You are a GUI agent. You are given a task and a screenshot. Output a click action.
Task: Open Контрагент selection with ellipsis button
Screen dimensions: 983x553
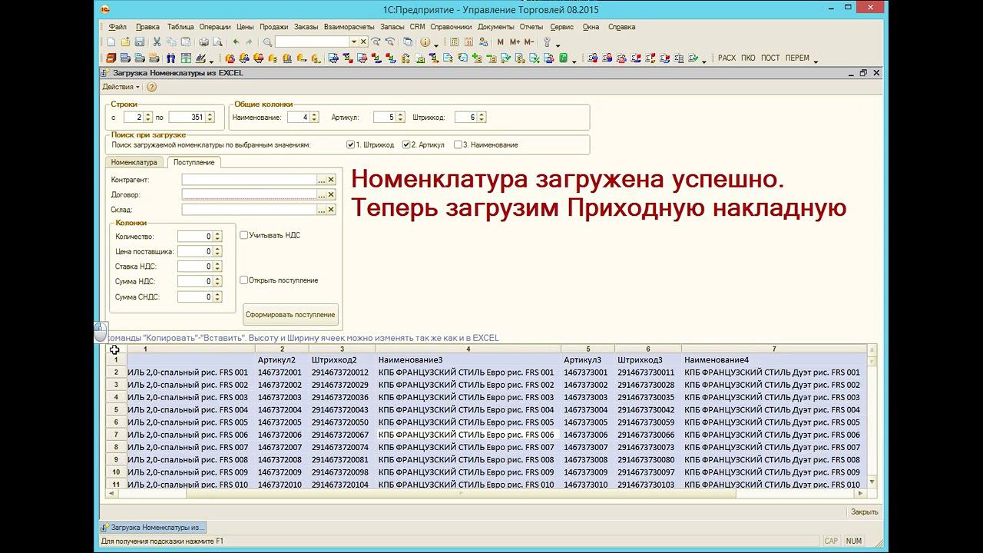pyautogui.click(x=321, y=180)
